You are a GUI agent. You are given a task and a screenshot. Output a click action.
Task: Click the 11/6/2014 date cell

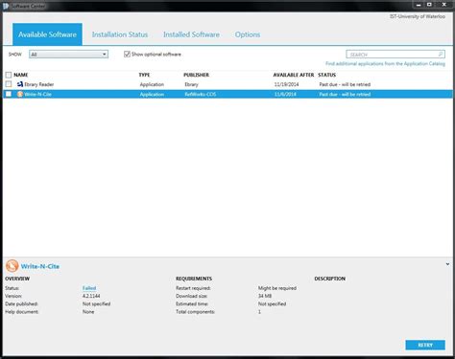pyautogui.click(x=285, y=95)
